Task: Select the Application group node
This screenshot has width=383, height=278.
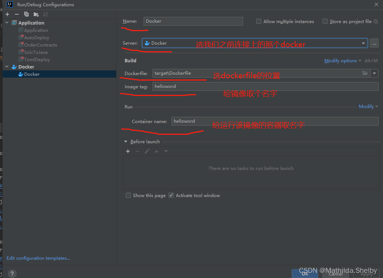Action: point(31,23)
